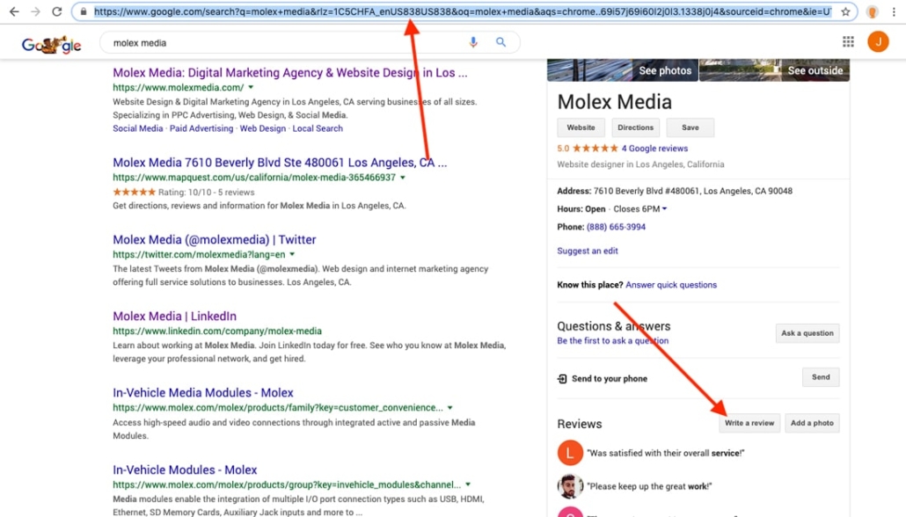Viewport: 906px width, 517px height.
Task: Expand hours dropdown beside Closes 6PM
Action: coord(664,209)
